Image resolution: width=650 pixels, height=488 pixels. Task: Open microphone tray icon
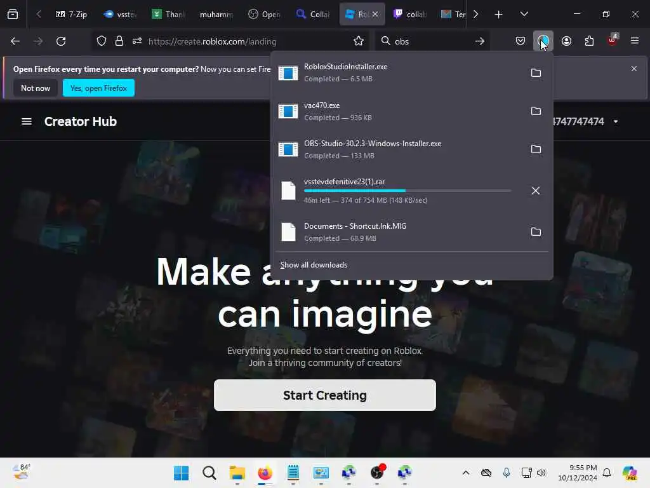[506, 473]
